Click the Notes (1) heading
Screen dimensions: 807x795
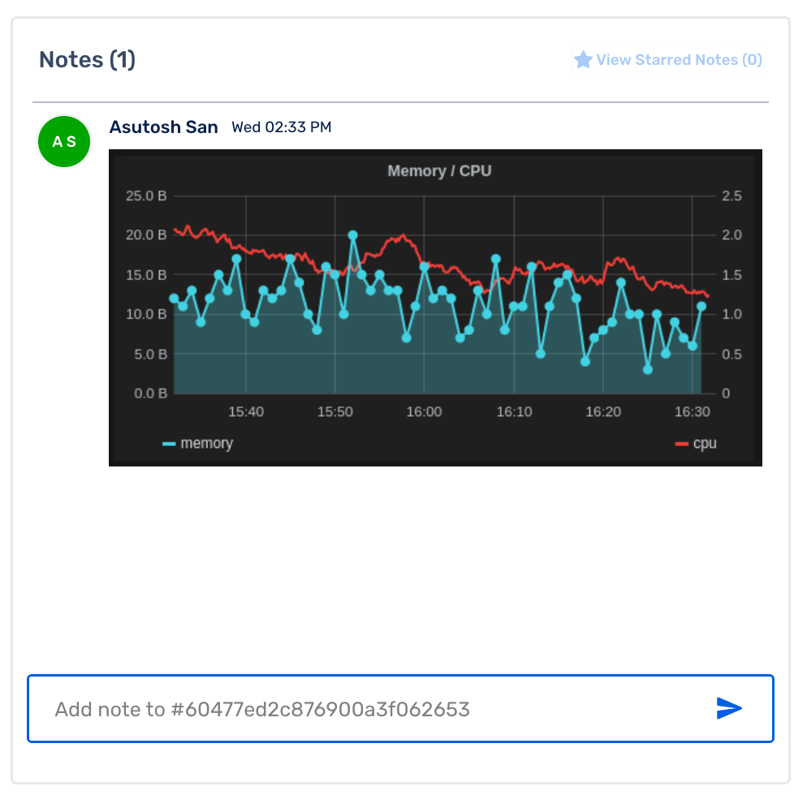(x=88, y=60)
